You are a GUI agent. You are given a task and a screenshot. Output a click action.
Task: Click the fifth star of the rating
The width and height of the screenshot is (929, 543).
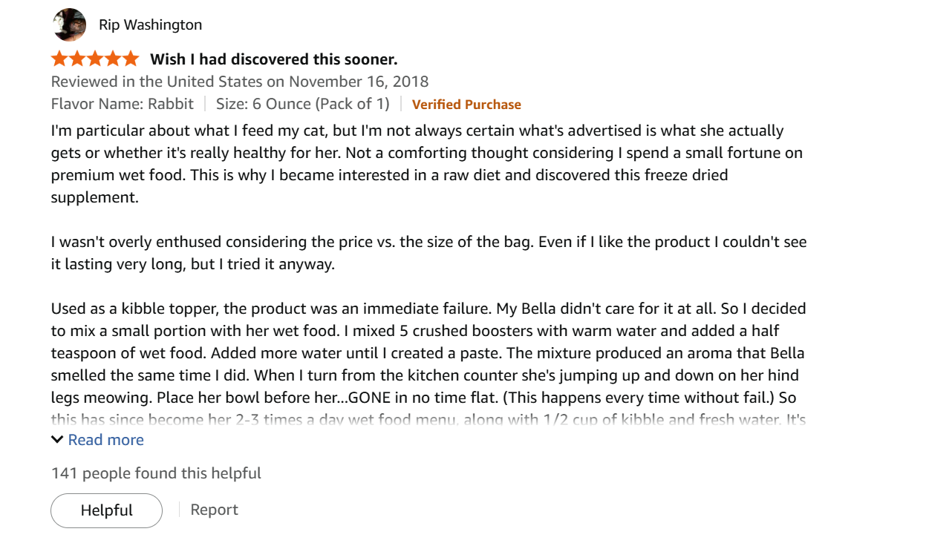pyautogui.click(x=133, y=58)
